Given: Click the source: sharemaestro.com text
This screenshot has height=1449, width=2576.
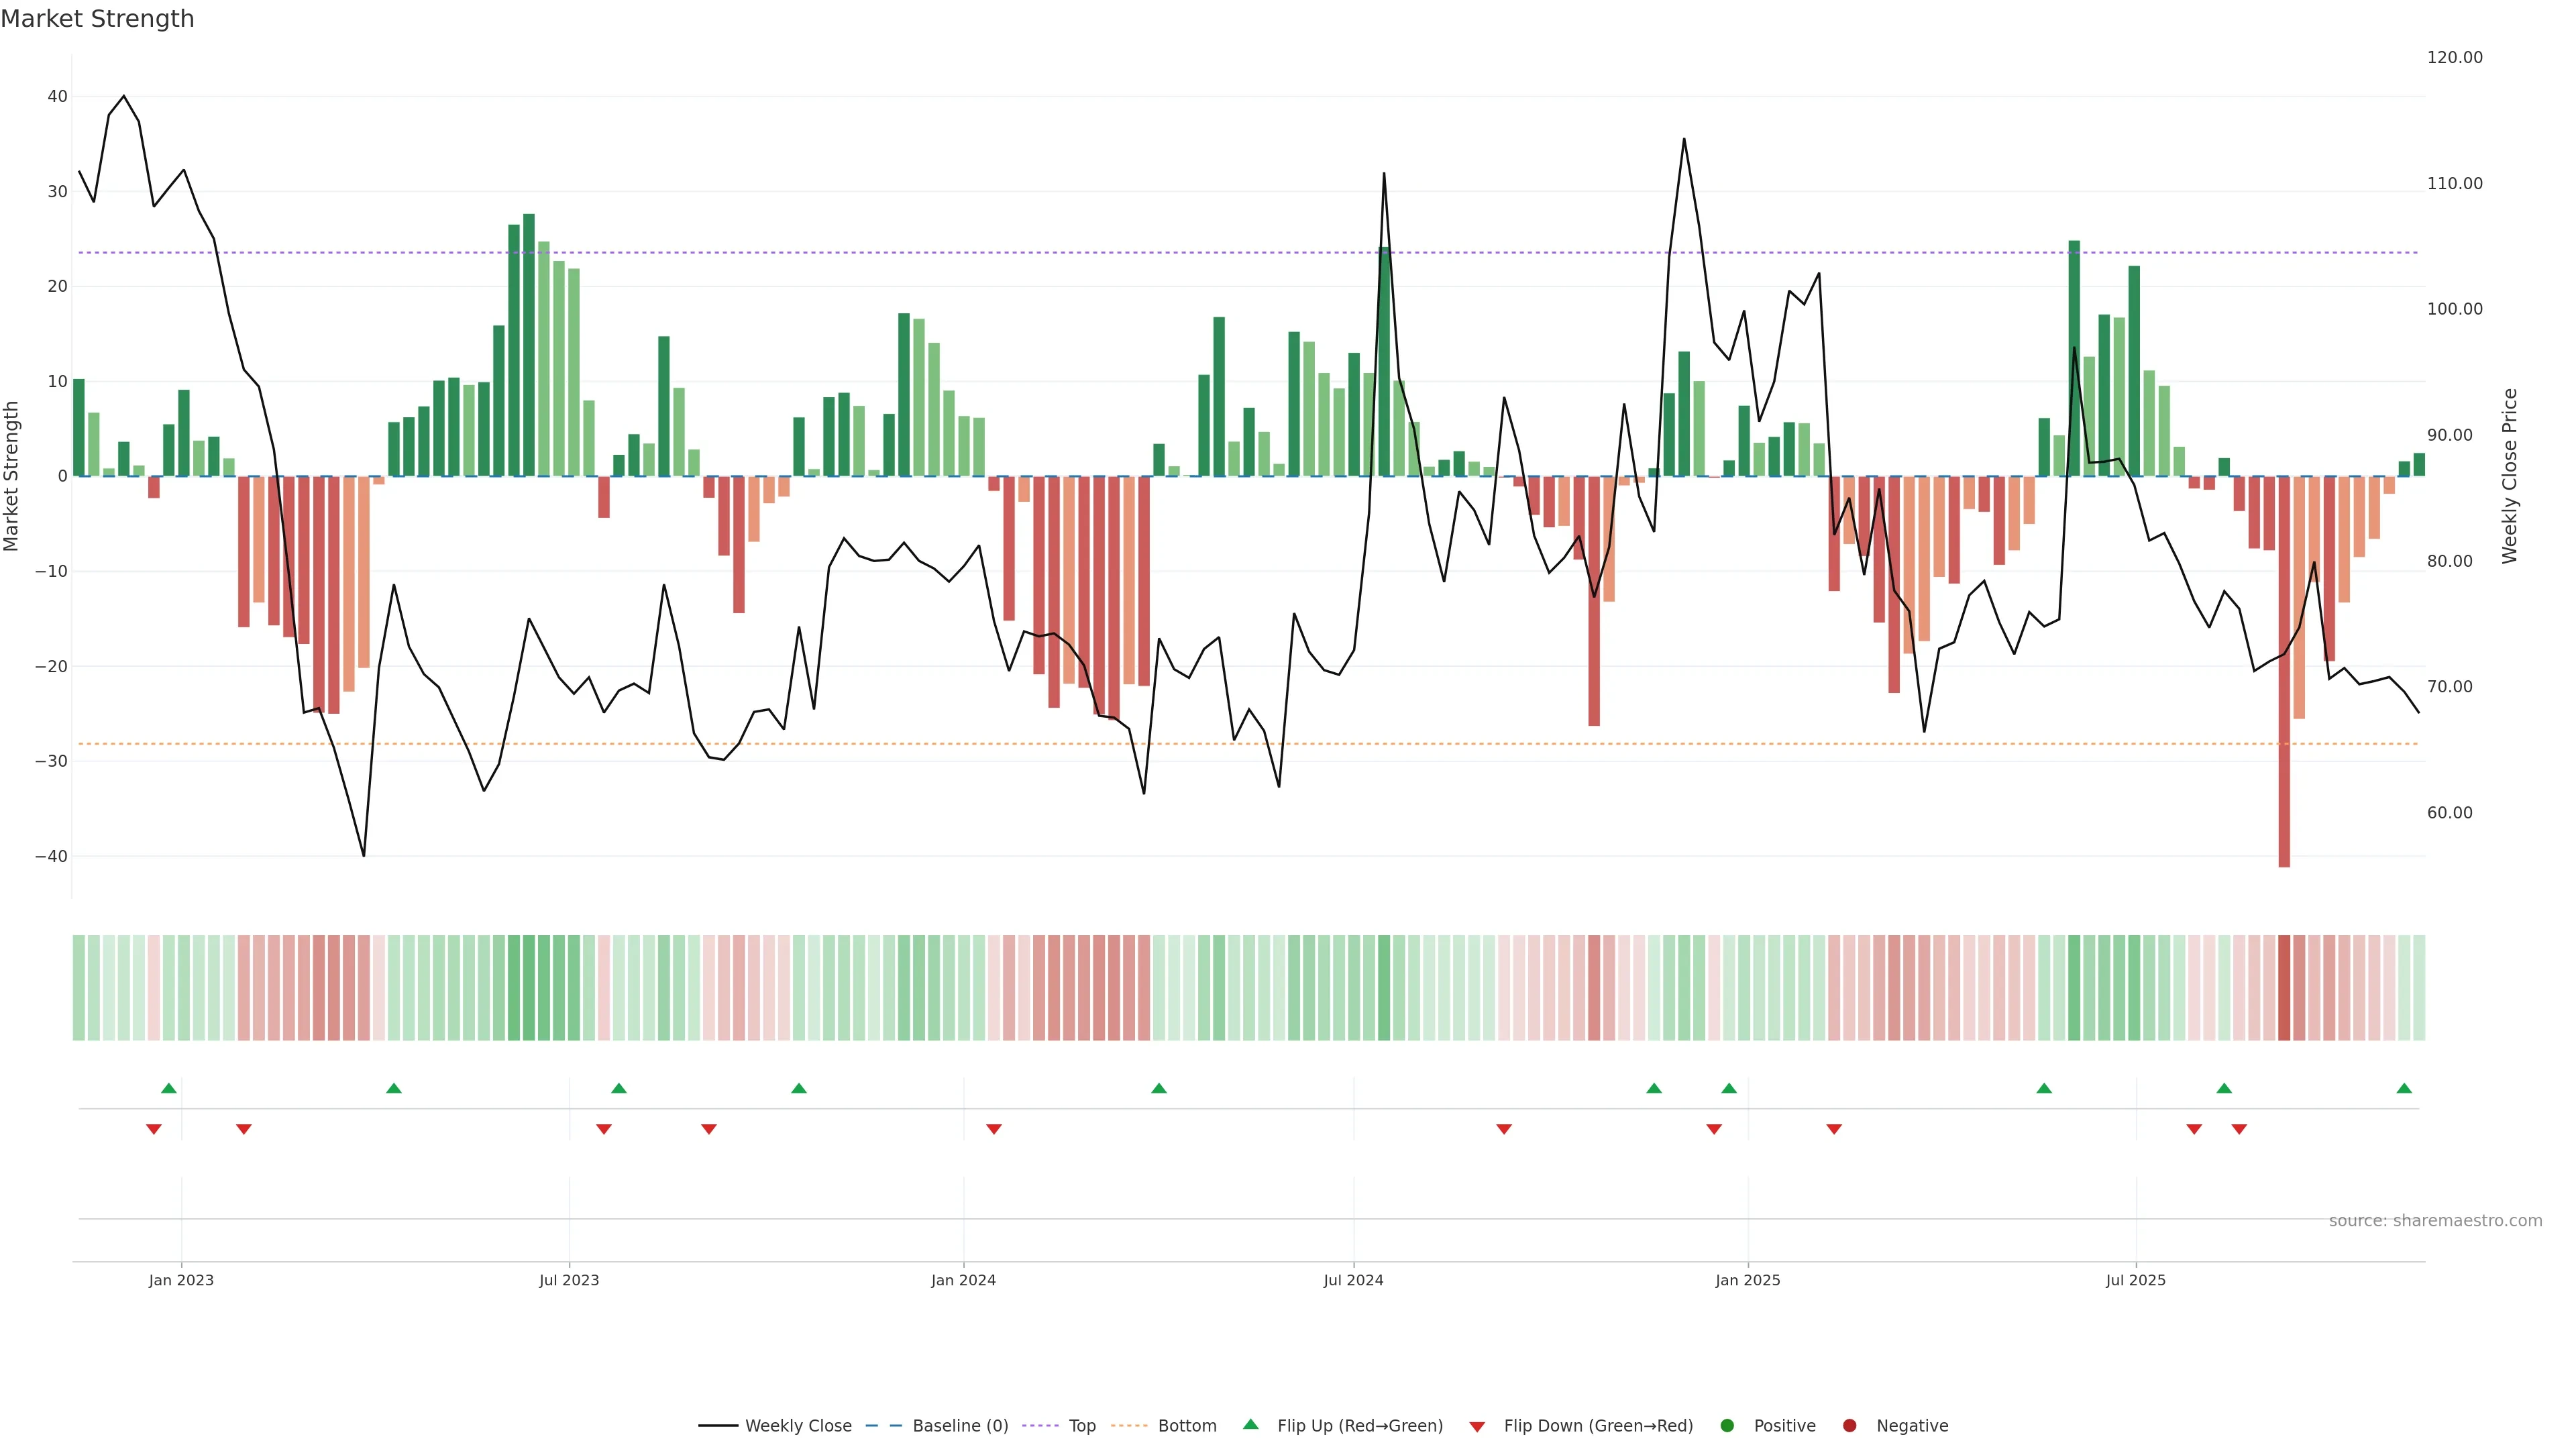Looking at the screenshot, I should tap(2435, 1220).
